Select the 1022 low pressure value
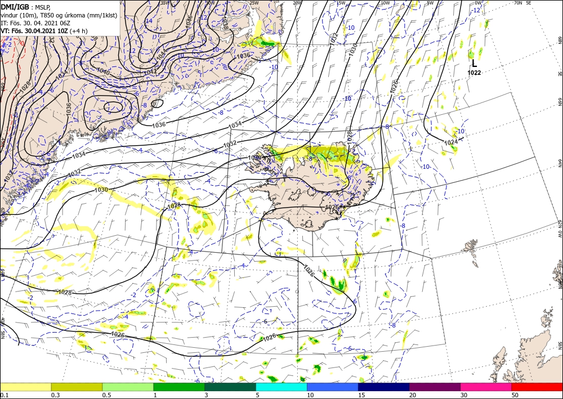This screenshot has height=399, width=563. (474, 73)
